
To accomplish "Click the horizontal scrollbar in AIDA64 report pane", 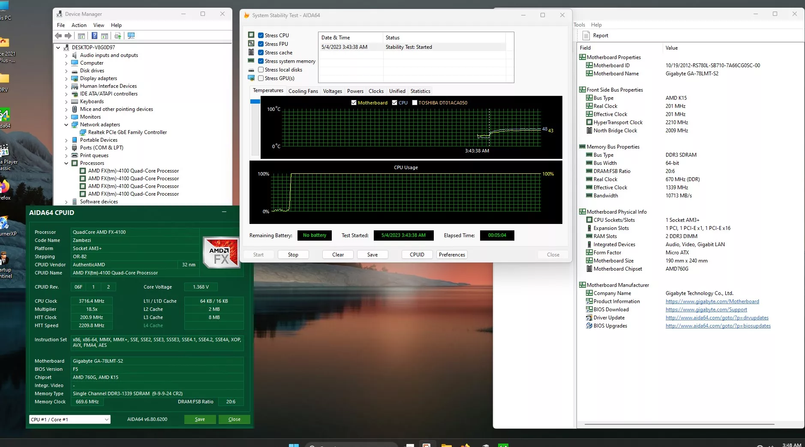I will coord(679,424).
